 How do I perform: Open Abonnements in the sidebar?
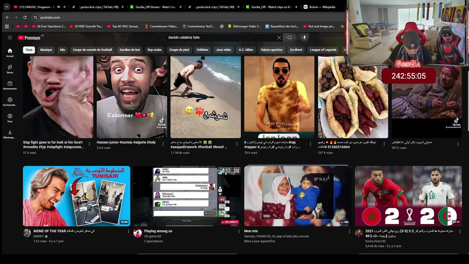click(x=10, y=85)
